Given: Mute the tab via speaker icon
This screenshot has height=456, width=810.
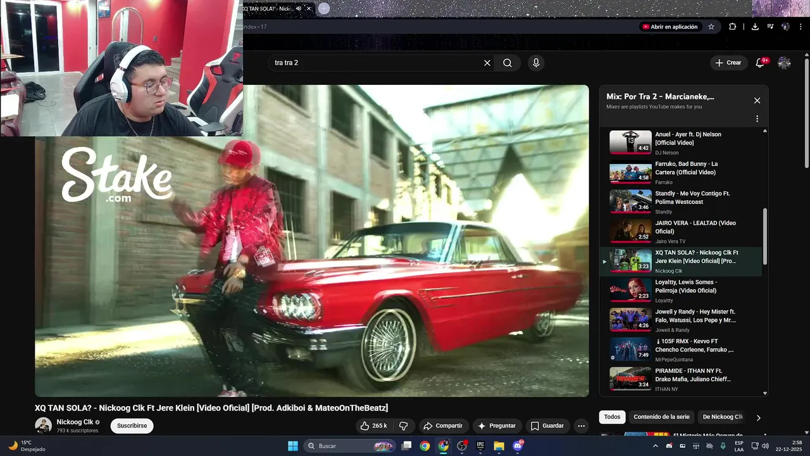Looking at the screenshot, I should tap(299, 9).
